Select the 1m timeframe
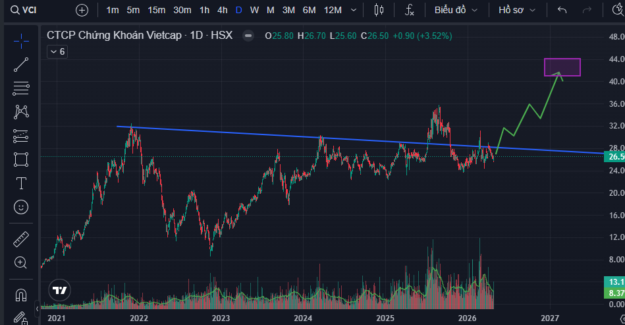 (113, 10)
